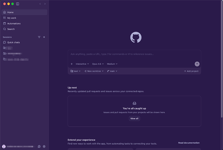This screenshot has width=223, height=150.
Task: Click the worktree branching icon
Action: pos(85,71)
